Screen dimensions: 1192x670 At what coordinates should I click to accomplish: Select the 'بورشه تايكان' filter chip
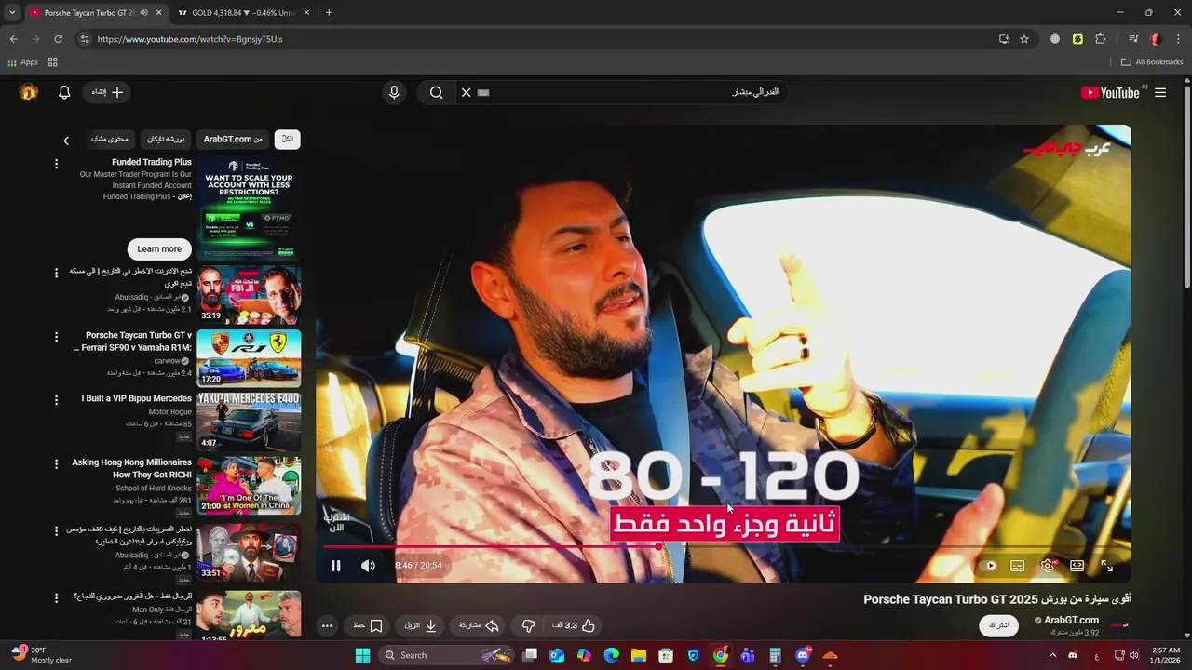tap(166, 139)
